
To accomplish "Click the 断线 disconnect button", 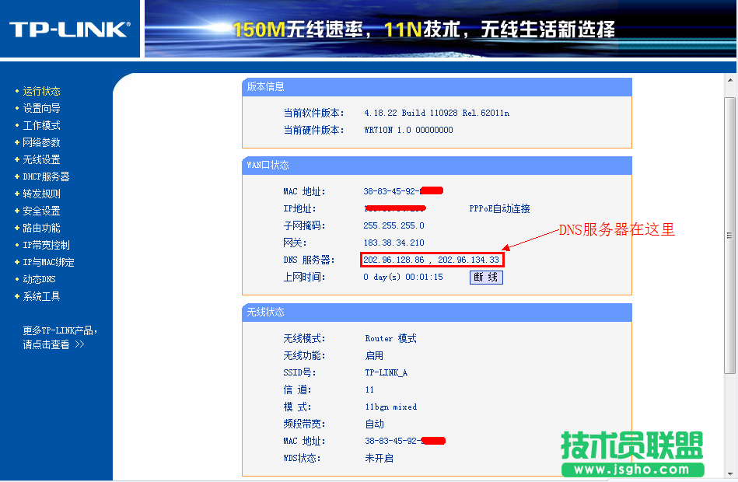I will coord(486,278).
